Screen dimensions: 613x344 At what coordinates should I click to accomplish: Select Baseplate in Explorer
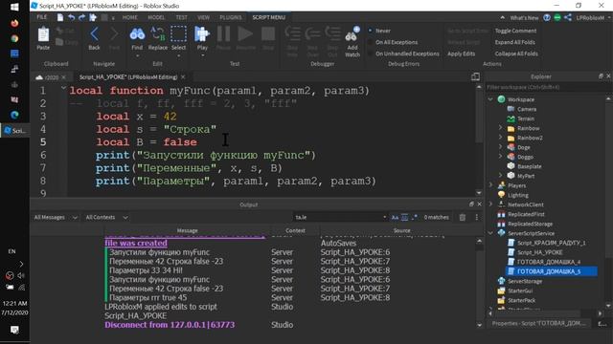(530, 166)
